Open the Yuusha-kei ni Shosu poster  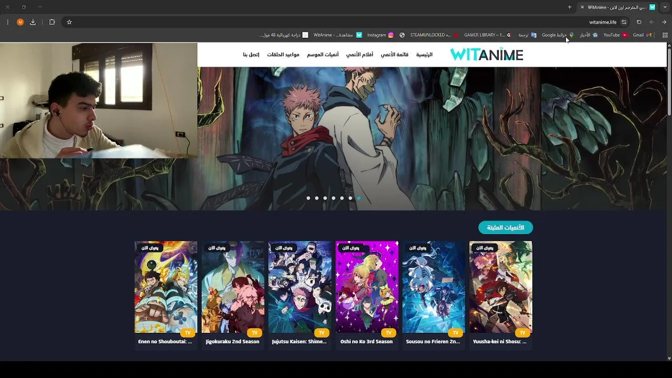click(x=501, y=287)
